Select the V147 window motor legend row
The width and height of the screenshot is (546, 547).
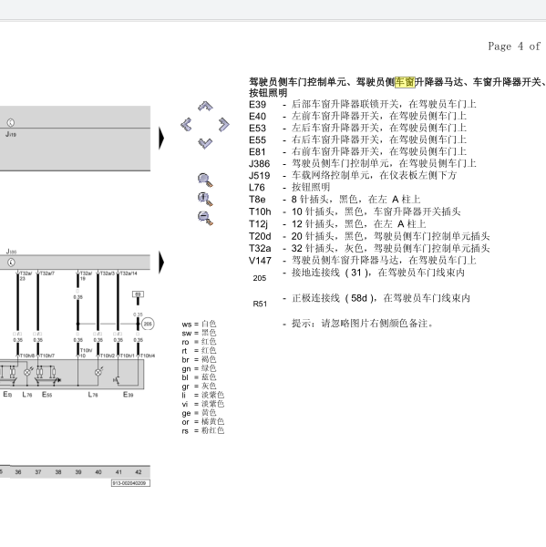click(x=363, y=261)
